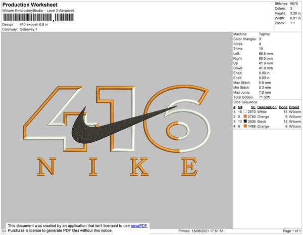The width and height of the screenshot is (303, 235).
Task: Click the 'Page 1 of 1' footer
Action: [x=291, y=231]
